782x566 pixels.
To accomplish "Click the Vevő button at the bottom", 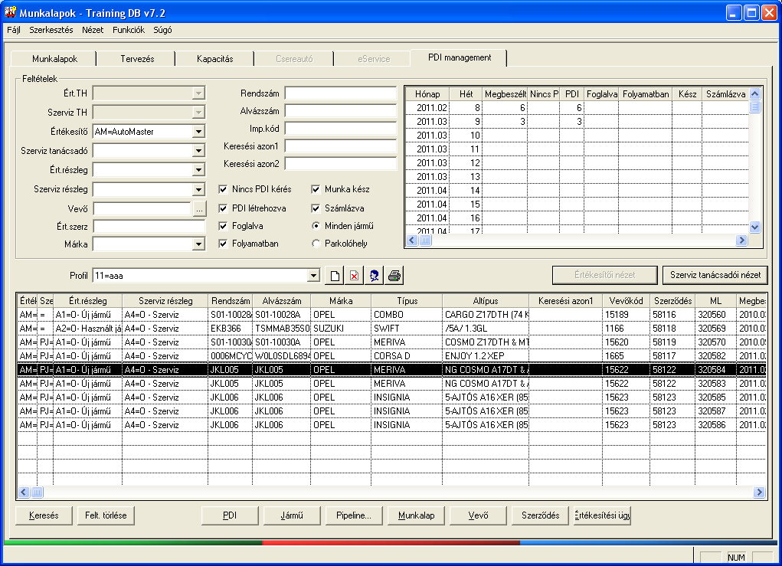I will pyautogui.click(x=478, y=515).
